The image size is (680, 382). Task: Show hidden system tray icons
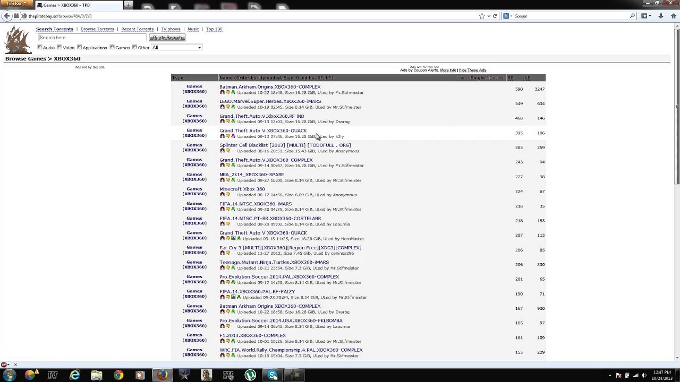pos(610,375)
